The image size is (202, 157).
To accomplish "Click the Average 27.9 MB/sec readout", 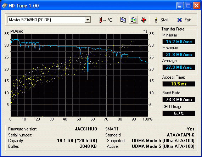I will (179, 67).
